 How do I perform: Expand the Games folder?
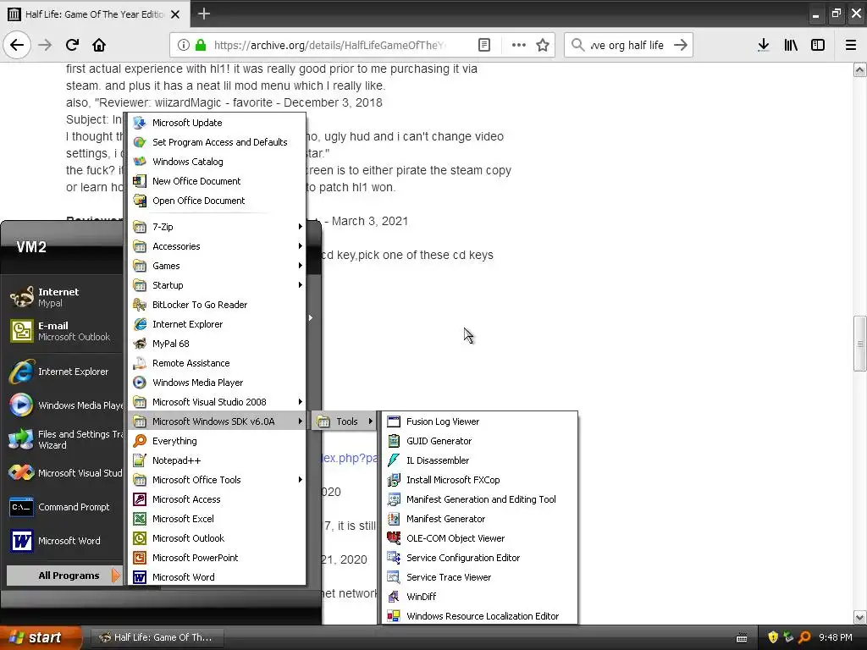[x=217, y=266]
